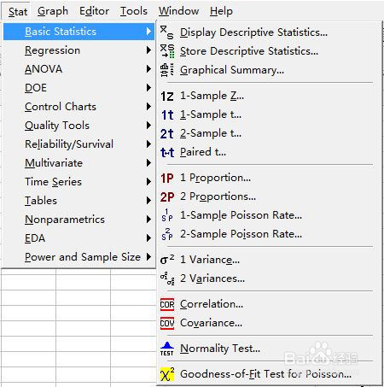Expand the Control Charts submenu arrow
Viewport: 384px width, 387px height.
point(148,107)
